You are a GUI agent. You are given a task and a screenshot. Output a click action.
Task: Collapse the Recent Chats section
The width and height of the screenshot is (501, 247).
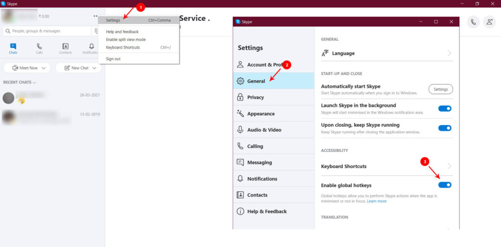(20, 82)
